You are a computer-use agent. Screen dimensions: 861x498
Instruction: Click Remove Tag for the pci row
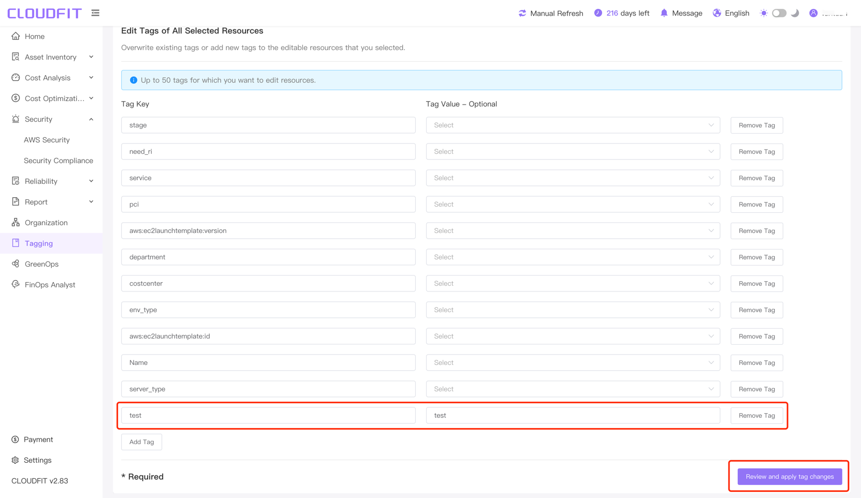756,204
